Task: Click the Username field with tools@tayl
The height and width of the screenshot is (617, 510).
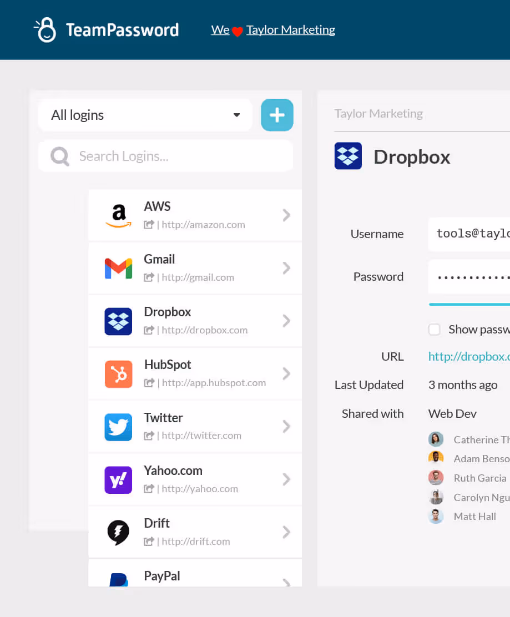Action: click(469, 234)
